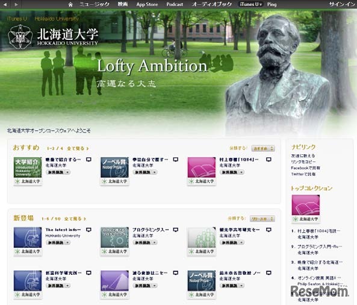
Task: Expand the iTunes U menu arrow
Action: point(261,5)
